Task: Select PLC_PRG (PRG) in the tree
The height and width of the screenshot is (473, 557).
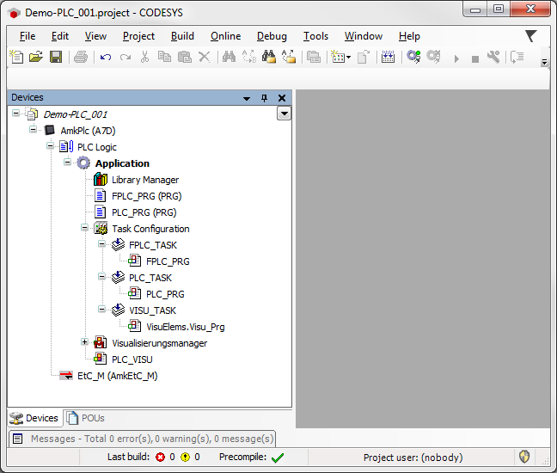Action: 144,212
